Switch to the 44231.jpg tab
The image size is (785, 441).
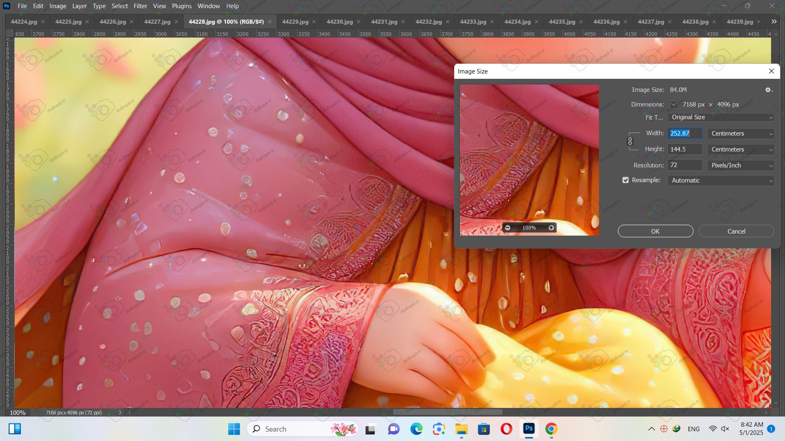tap(384, 22)
